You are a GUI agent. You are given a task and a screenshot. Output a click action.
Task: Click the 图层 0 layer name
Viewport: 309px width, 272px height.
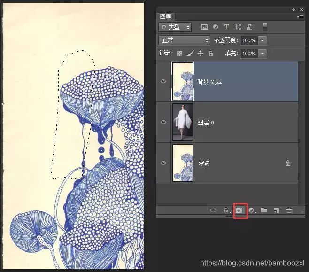click(x=206, y=123)
